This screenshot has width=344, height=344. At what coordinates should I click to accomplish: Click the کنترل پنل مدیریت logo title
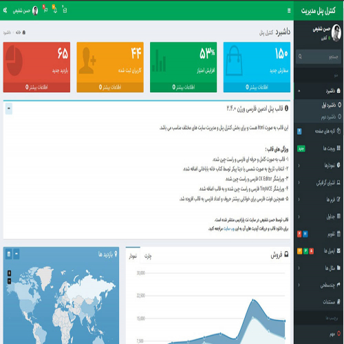(x=319, y=10)
